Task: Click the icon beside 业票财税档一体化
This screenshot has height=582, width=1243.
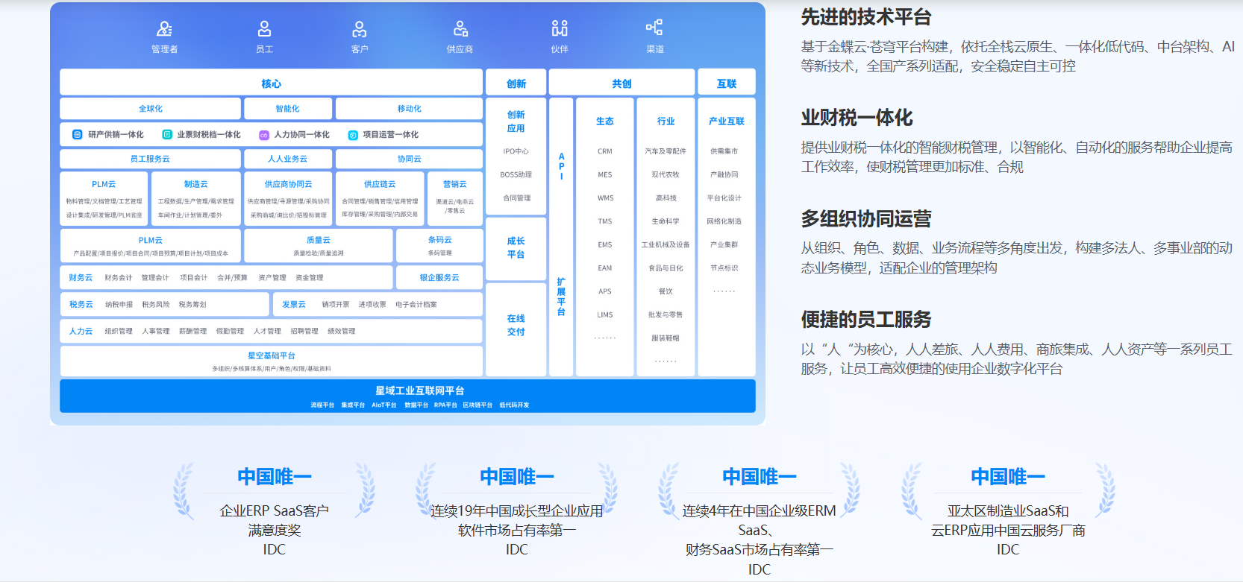Action: 167,135
